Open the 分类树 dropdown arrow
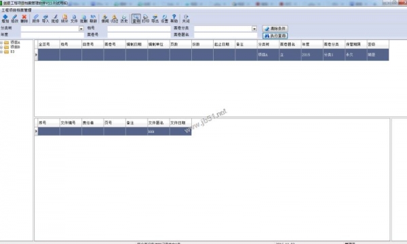This screenshot has height=244, width=407. (81, 28)
